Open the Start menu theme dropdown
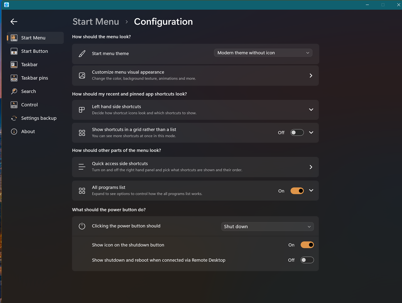 [263, 53]
